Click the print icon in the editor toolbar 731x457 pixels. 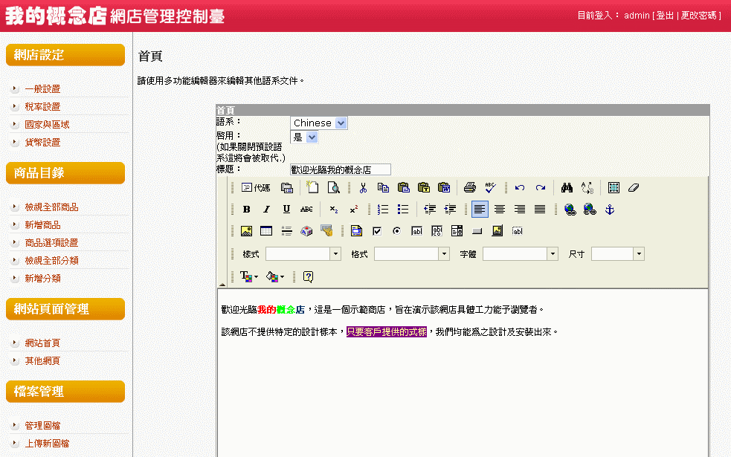470,187
